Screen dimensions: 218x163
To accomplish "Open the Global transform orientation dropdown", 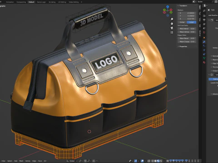I will pyautogui.click(x=72, y=161).
